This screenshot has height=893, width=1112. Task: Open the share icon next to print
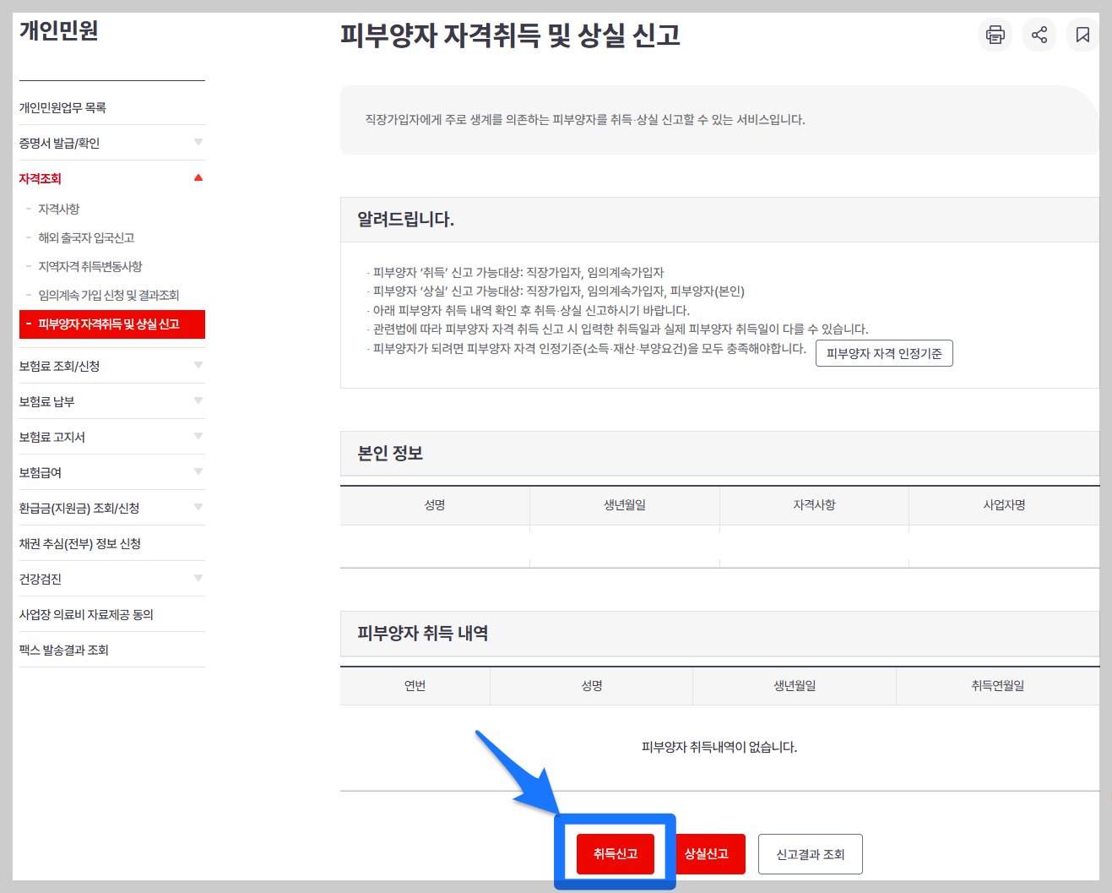1039,35
